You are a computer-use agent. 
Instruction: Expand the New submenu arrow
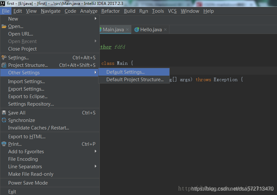(95, 19)
